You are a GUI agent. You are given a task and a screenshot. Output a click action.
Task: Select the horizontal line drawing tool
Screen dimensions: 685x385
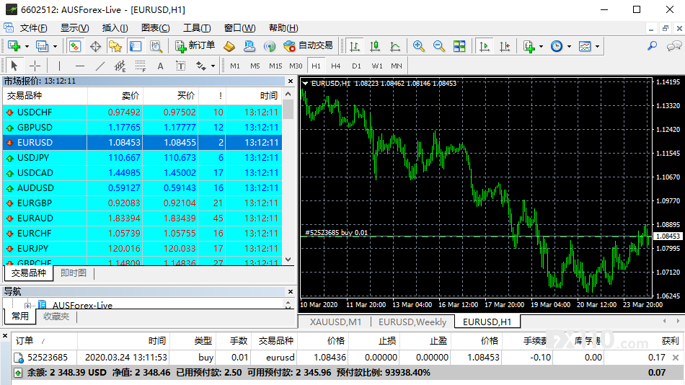(79, 66)
